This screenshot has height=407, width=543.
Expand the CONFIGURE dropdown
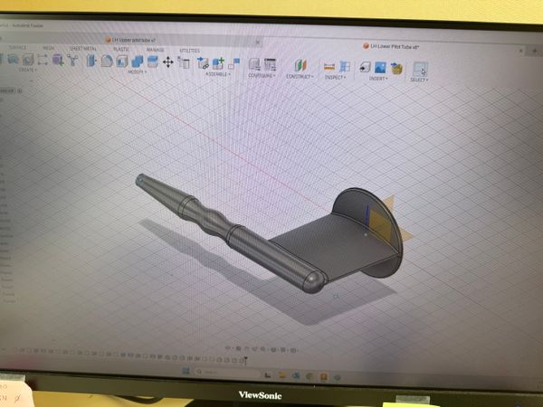pos(262,75)
